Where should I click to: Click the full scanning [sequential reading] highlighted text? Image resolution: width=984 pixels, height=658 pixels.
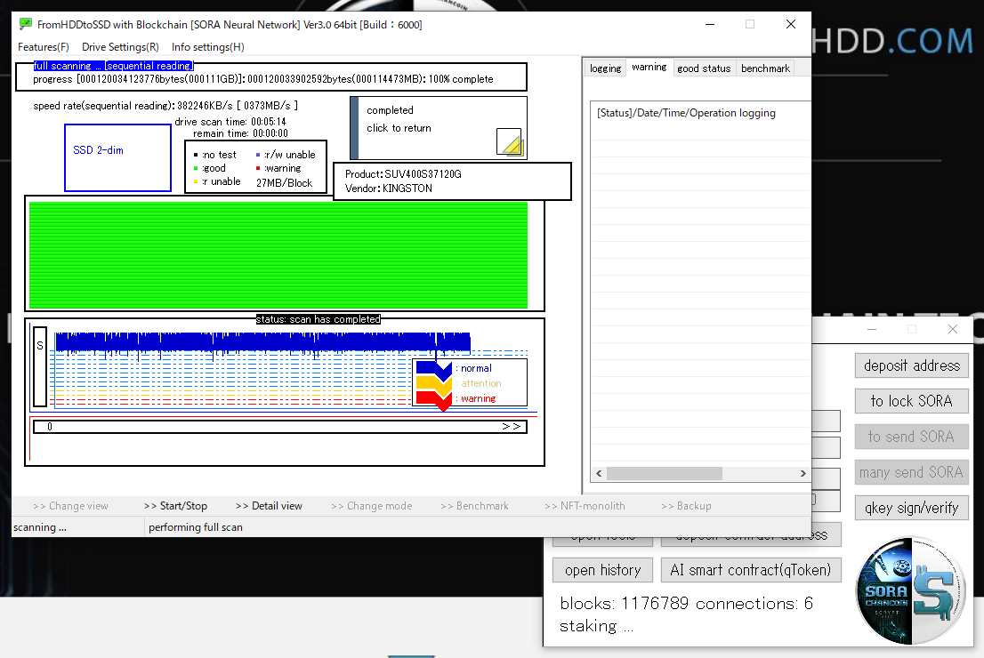tap(114, 66)
